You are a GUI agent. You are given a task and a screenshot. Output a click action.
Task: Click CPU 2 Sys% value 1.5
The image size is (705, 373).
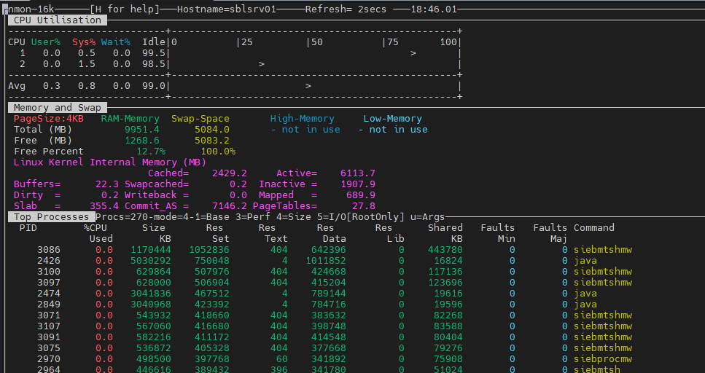[87, 64]
